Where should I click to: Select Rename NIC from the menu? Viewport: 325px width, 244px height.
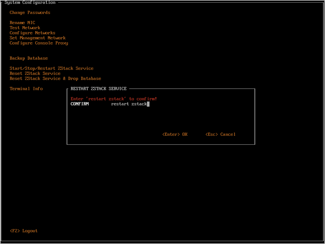[22, 23]
